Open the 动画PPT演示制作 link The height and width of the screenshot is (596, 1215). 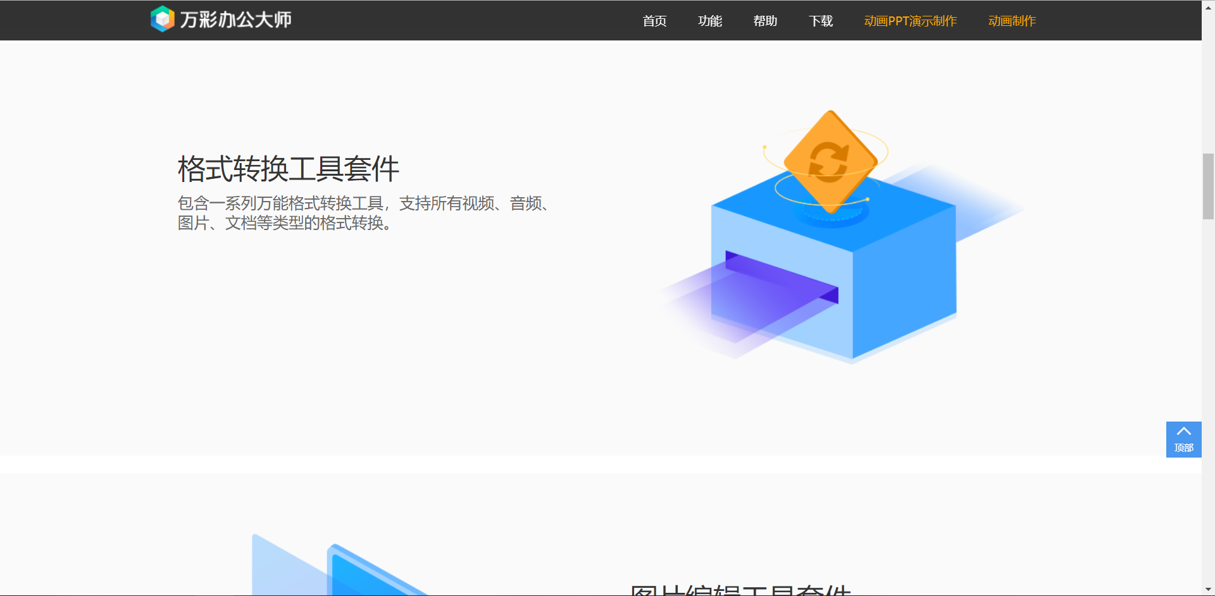[910, 21]
